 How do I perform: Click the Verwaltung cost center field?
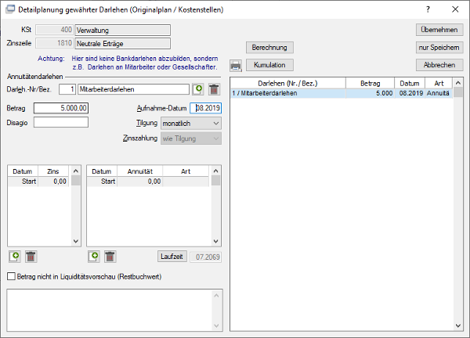click(x=123, y=31)
